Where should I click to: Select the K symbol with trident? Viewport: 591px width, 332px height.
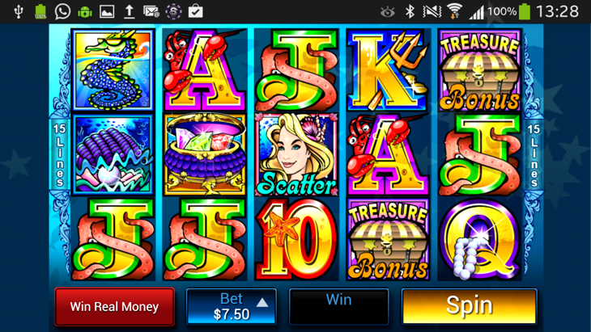[x=388, y=70]
